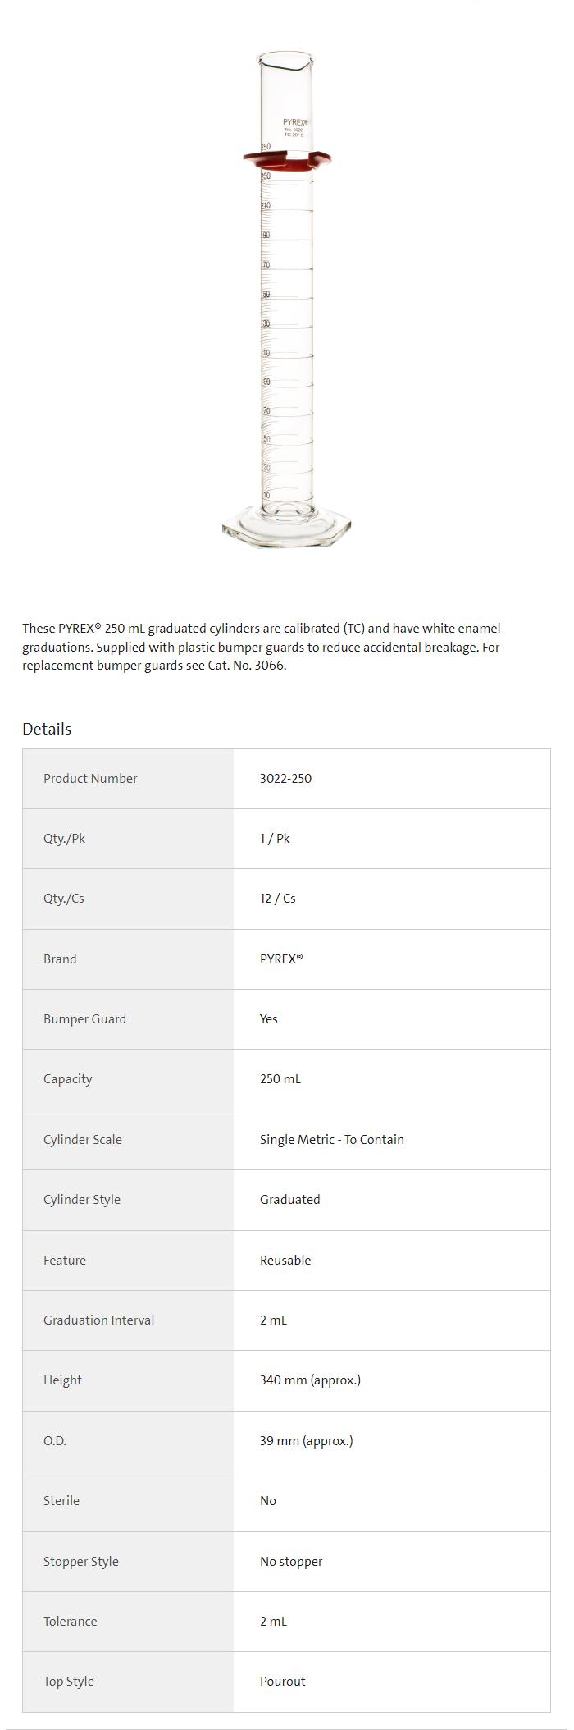Select the product number 3022-250 value
Viewport: 574px width, 1730px height.
point(285,779)
